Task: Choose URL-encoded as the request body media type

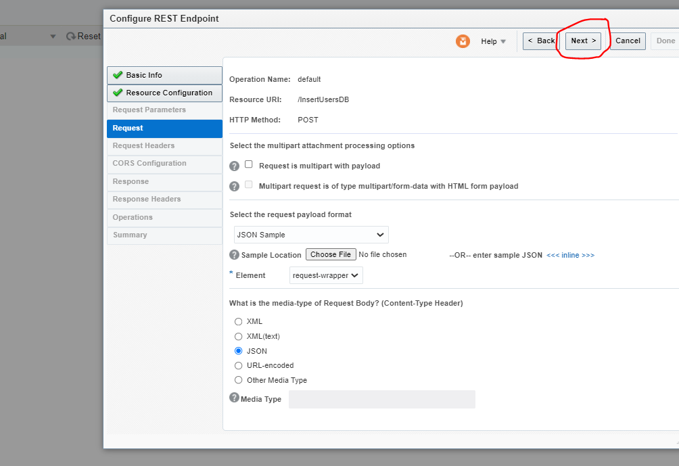Action: (x=238, y=365)
